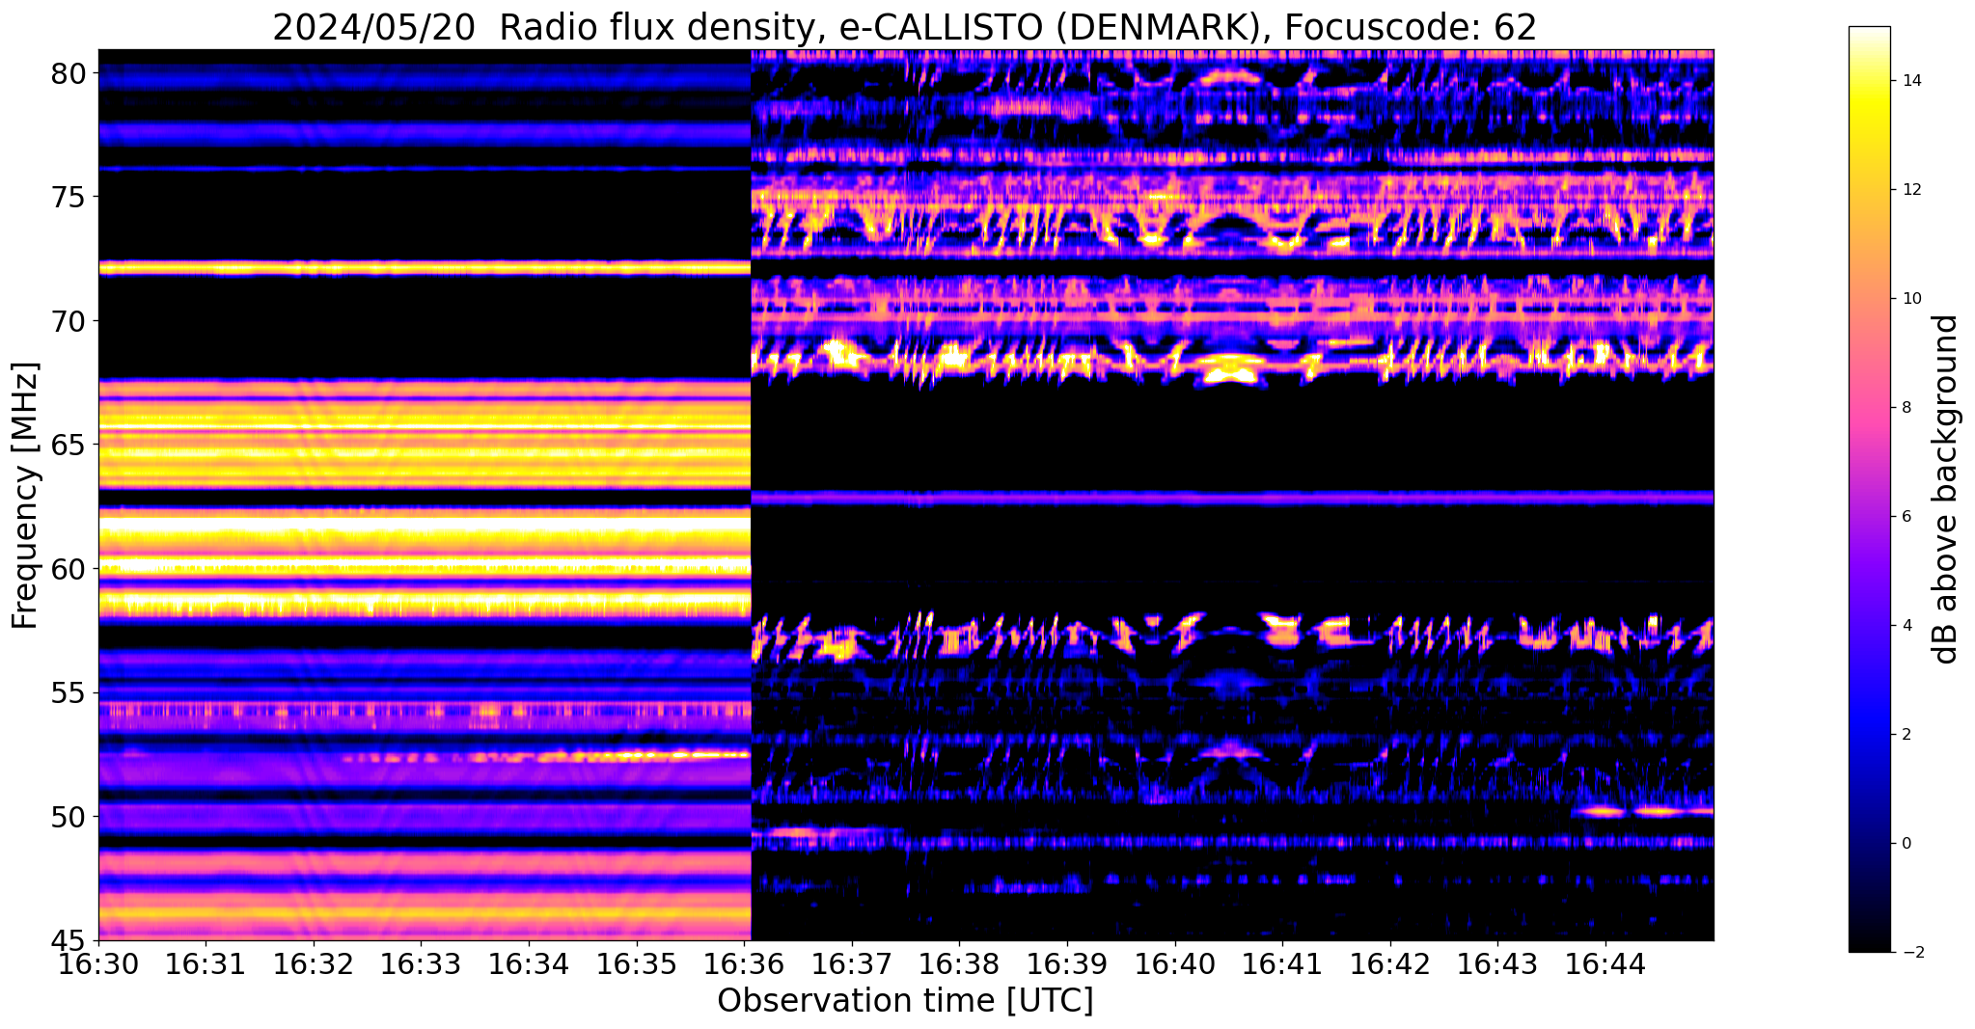Screen dimensions: 1975x1029
Task: Click the 45 frequency tick label
Action: click(x=68, y=940)
